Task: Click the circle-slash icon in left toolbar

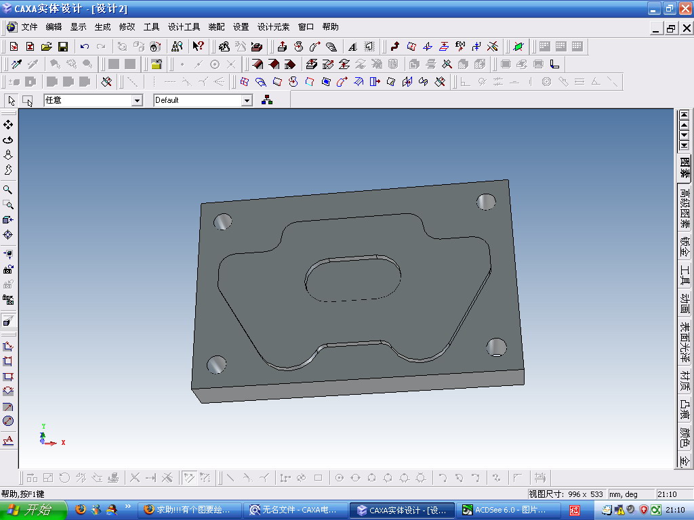Action: [8, 421]
